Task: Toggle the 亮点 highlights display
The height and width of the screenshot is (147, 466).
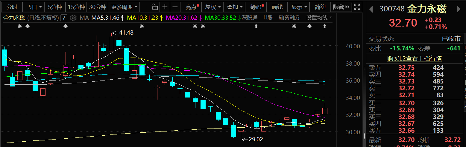Action: point(192,7)
